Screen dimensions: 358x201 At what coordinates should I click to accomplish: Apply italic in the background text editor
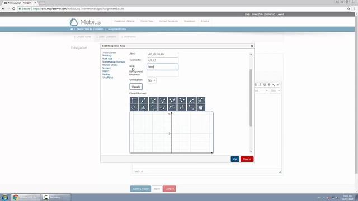click(x=260, y=84)
